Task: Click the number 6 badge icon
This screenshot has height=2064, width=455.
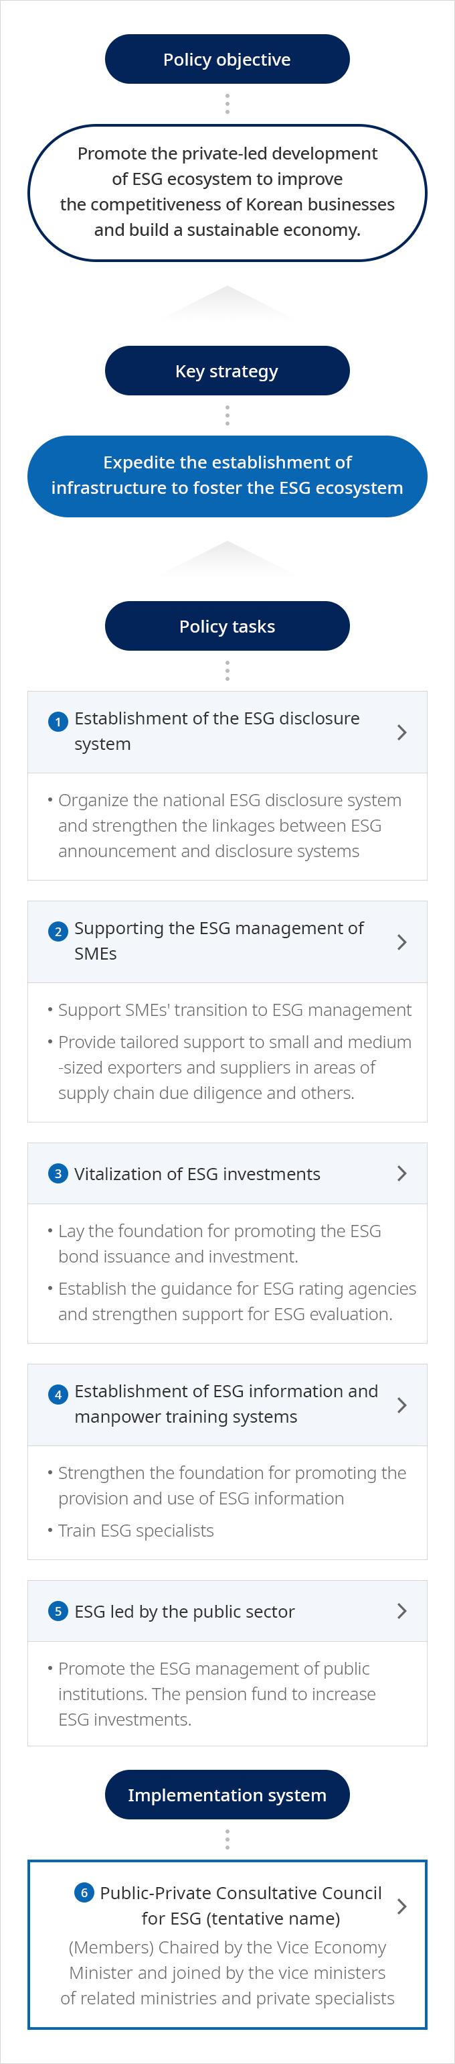Action: click(84, 1892)
